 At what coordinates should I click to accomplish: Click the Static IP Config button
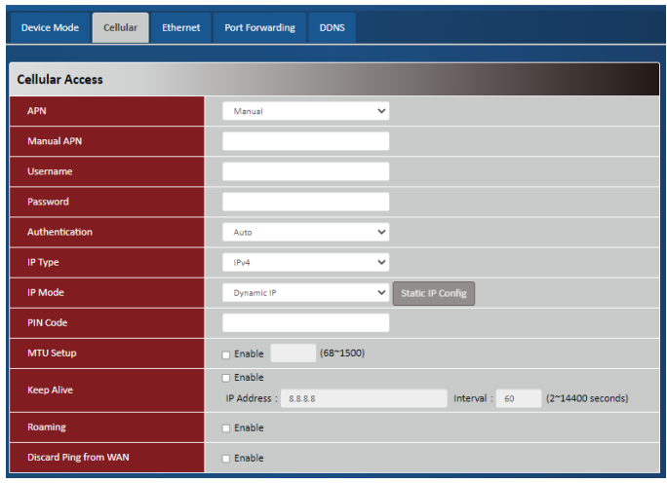click(434, 293)
